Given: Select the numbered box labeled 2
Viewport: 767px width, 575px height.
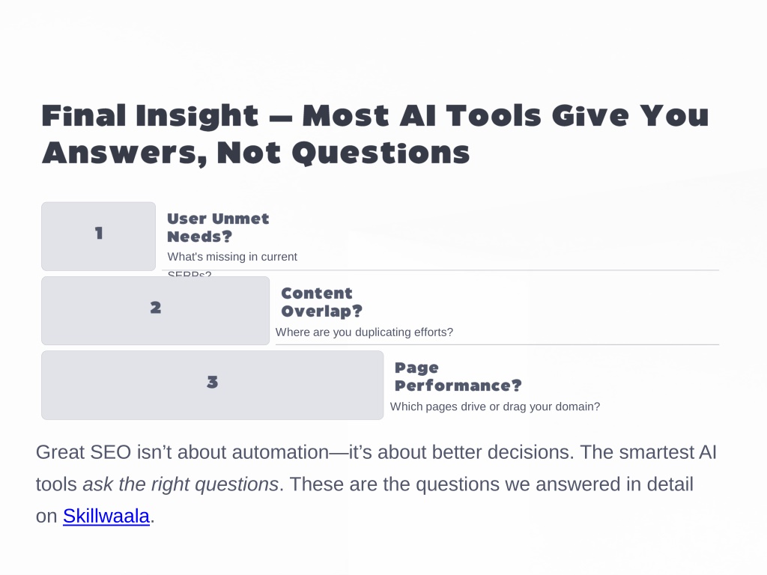Looking at the screenshot, I should [x=156, y=311].
